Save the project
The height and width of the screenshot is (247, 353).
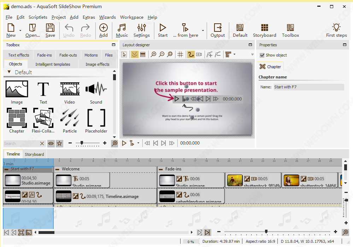[50, 30]
